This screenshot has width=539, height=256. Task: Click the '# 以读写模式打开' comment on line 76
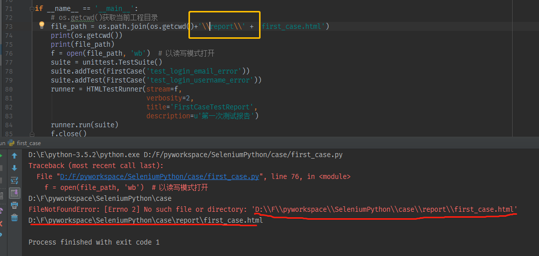186,53
